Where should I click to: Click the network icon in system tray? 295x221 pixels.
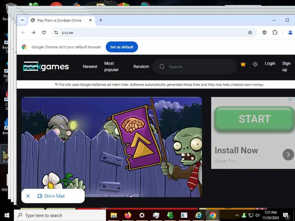click(x=251, y=215)
